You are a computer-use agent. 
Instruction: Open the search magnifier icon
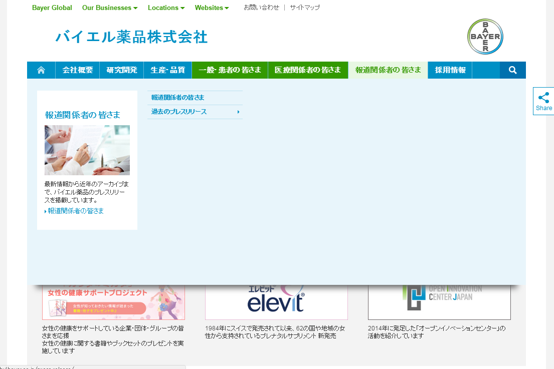click(x=513, y=70)
